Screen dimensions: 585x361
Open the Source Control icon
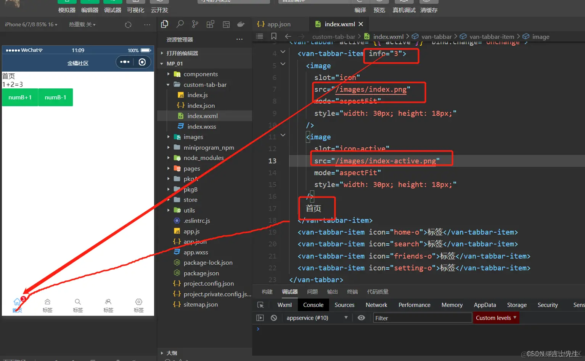[x=195, y=24]
